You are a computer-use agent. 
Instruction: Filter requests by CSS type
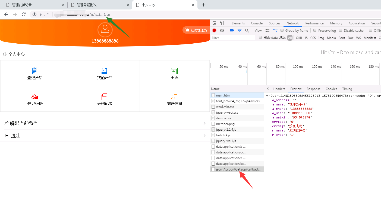coord(313,38)
